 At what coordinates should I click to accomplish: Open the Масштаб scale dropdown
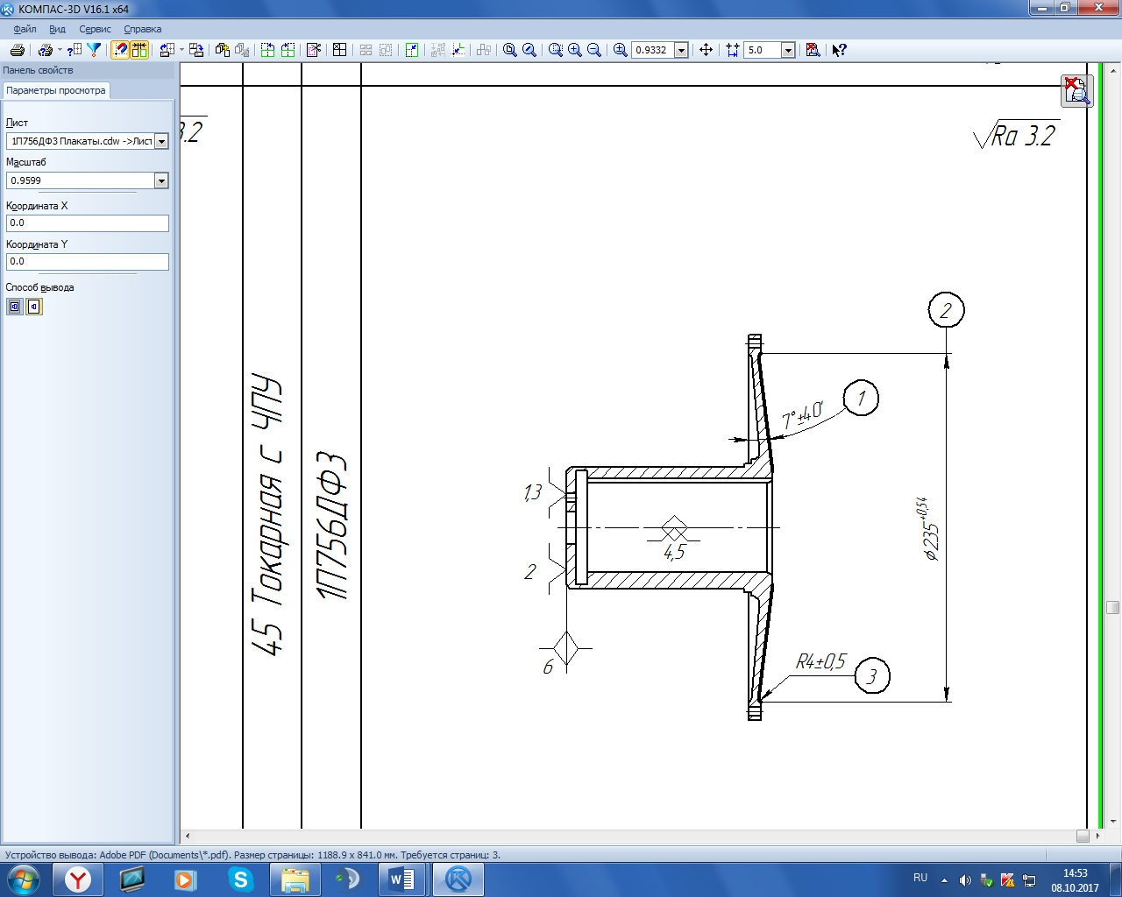pos(161,180)
